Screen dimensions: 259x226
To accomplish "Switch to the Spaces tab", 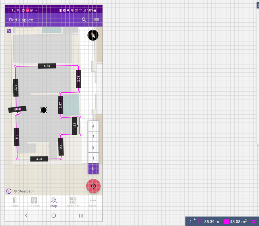I will (x=34, y=202).
